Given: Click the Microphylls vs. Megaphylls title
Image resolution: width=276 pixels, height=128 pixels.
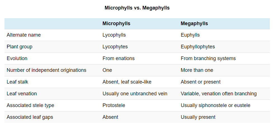Looking at the screenshot, I should 137,8.
